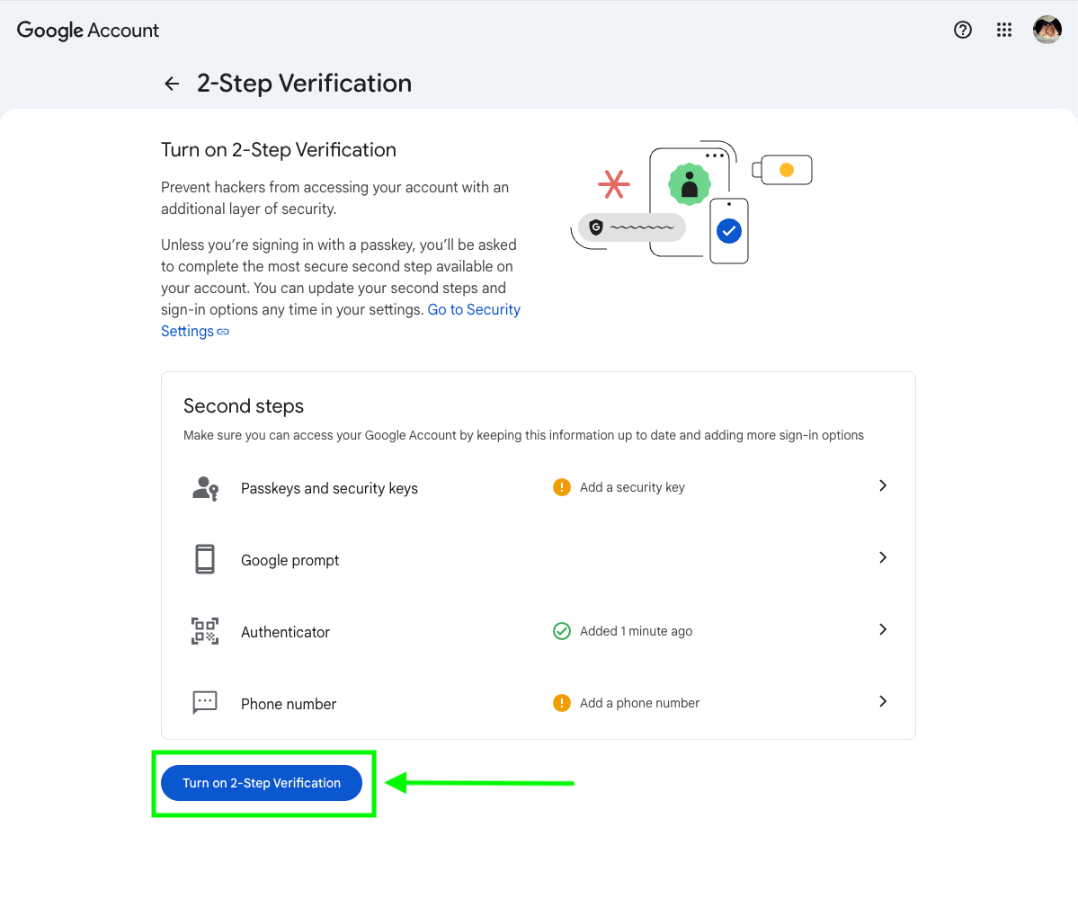Viewport: 1078px width, 907px height.
Task: Click the Authenticator QR code icon
Action: [x=205, y=631]
